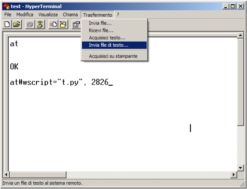Open the File menu
Image resolution: width=247 pixels, height=189 pixels.
(8, 15)
